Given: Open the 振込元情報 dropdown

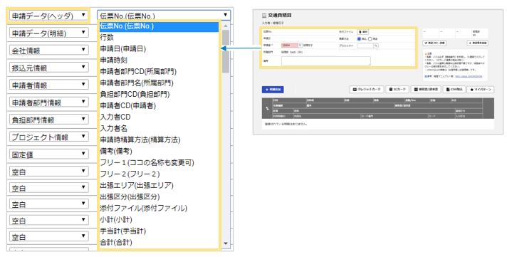Looking at the screenshot, I should click(49, 68).
